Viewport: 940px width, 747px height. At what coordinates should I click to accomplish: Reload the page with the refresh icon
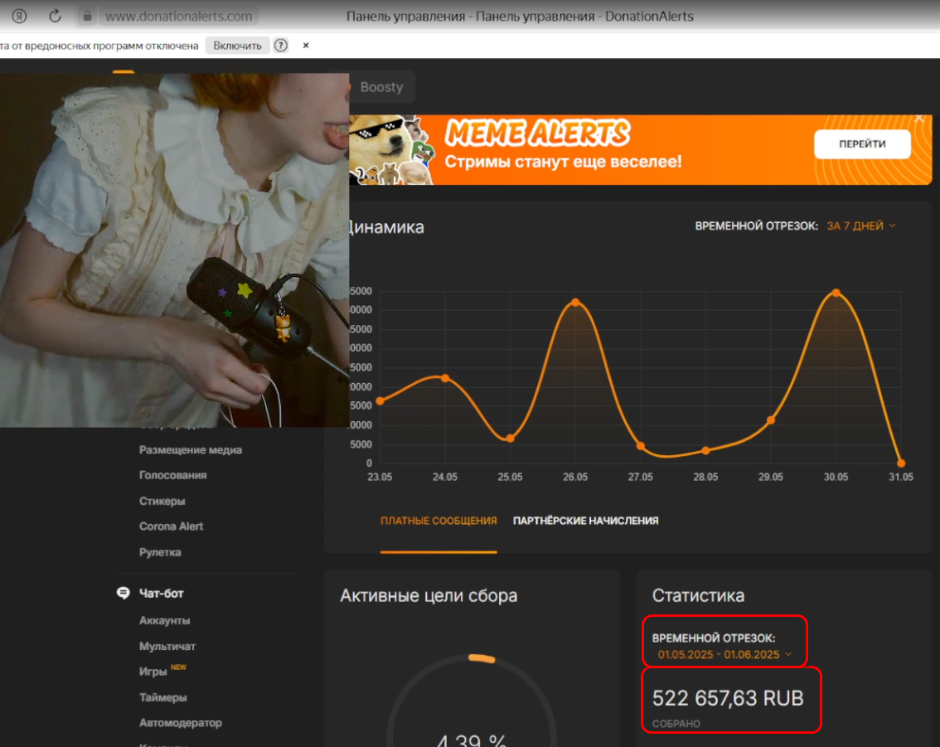[55, 17]
